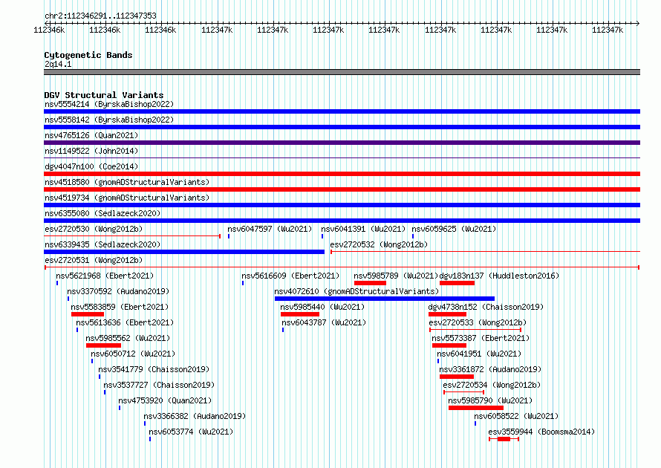This screenshot has height=468, width=661.
Task: Select the nsv5558142 (ByrskaBishop2022) blue bar
Action: tap(342, 127)
